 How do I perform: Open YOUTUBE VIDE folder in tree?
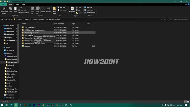click(x=12, y=92)
